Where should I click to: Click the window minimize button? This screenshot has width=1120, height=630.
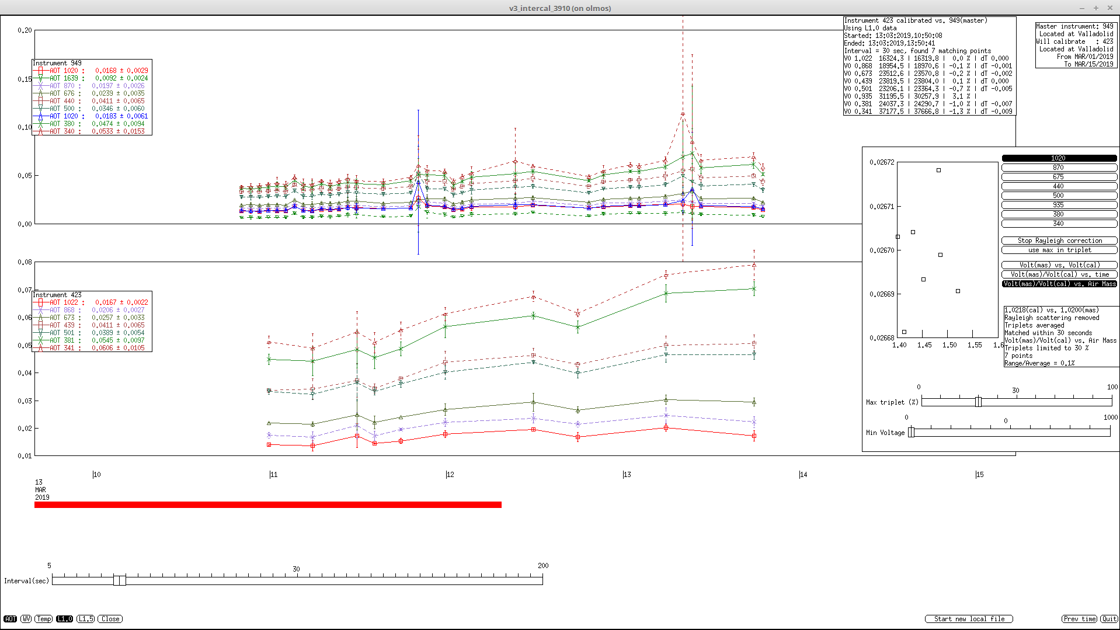coord(1082,8)
